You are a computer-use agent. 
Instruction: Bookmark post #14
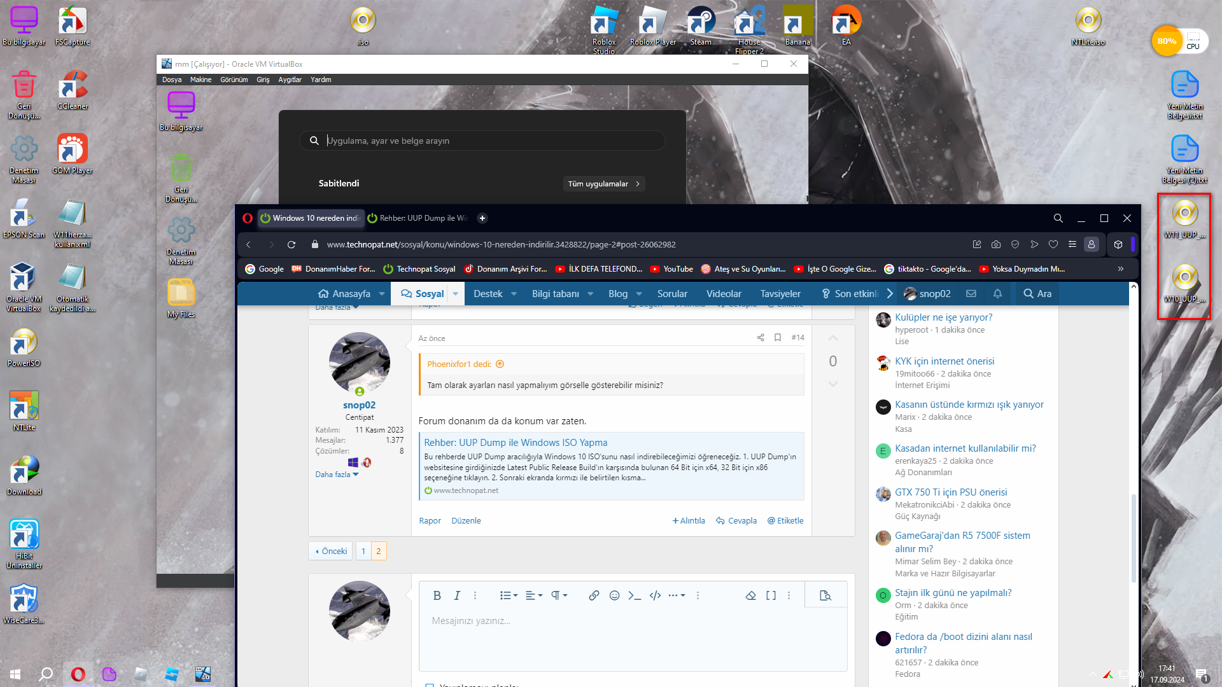pyautogui.click(x=777, y=338)
